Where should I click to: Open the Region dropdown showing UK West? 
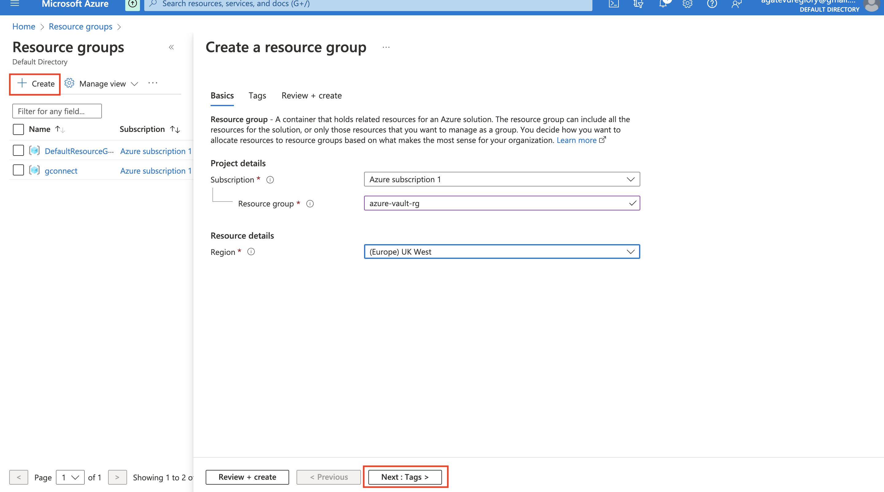(x=502, y=252)
